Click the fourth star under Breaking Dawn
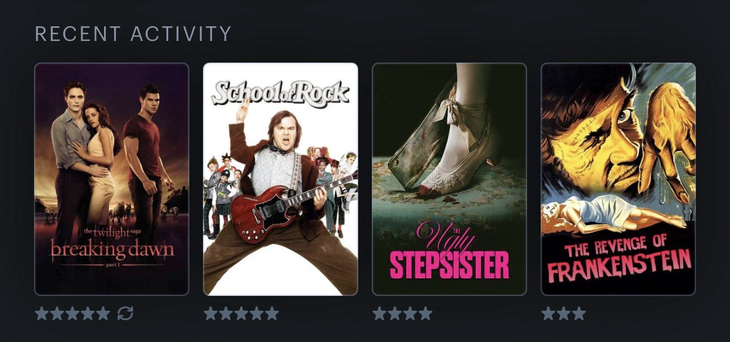 pyautogui.click(x=88, y=313)
